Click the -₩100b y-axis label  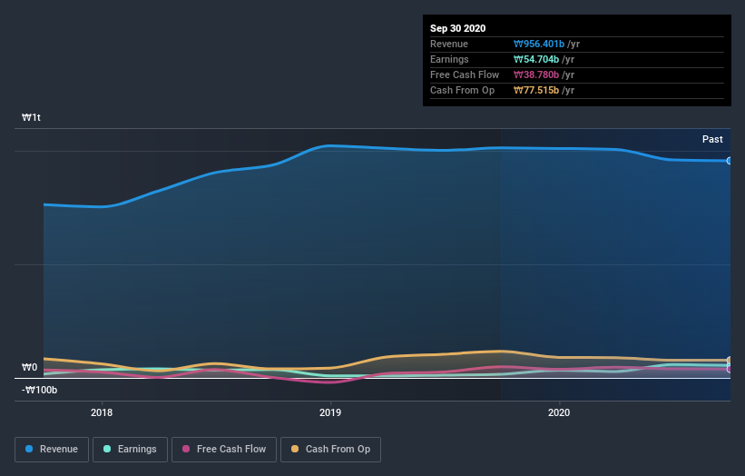(39, 390)
